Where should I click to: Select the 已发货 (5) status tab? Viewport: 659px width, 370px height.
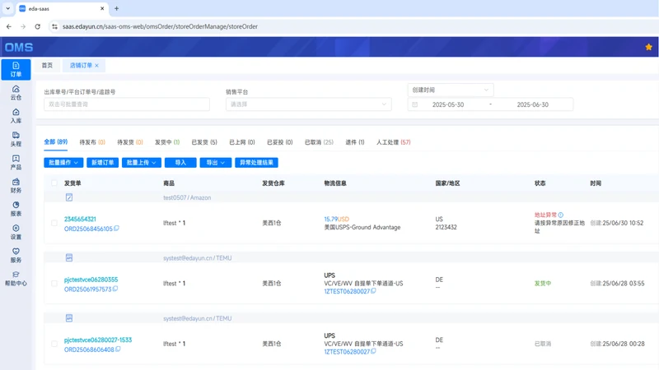tap(204, 142)
